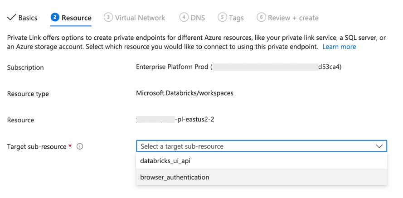Screen dimensions: 403x198
Task: Switch to the Virtual Network tab
Action: pyautogui.click(x=140, y=18)
